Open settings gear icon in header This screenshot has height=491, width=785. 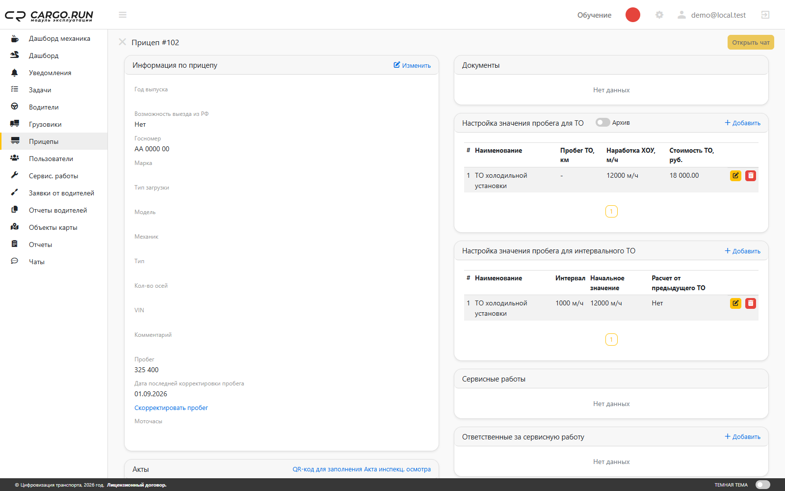pyautogui.click(x=659, y=15)
